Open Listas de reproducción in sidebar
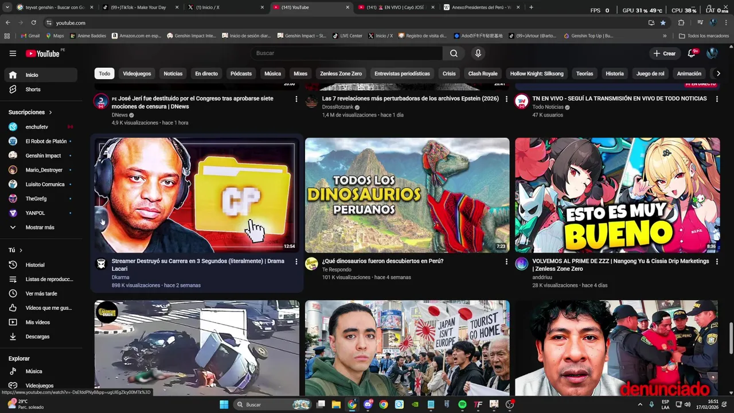The height and width of the screenshot is (413, 734). tap(40, 279)
